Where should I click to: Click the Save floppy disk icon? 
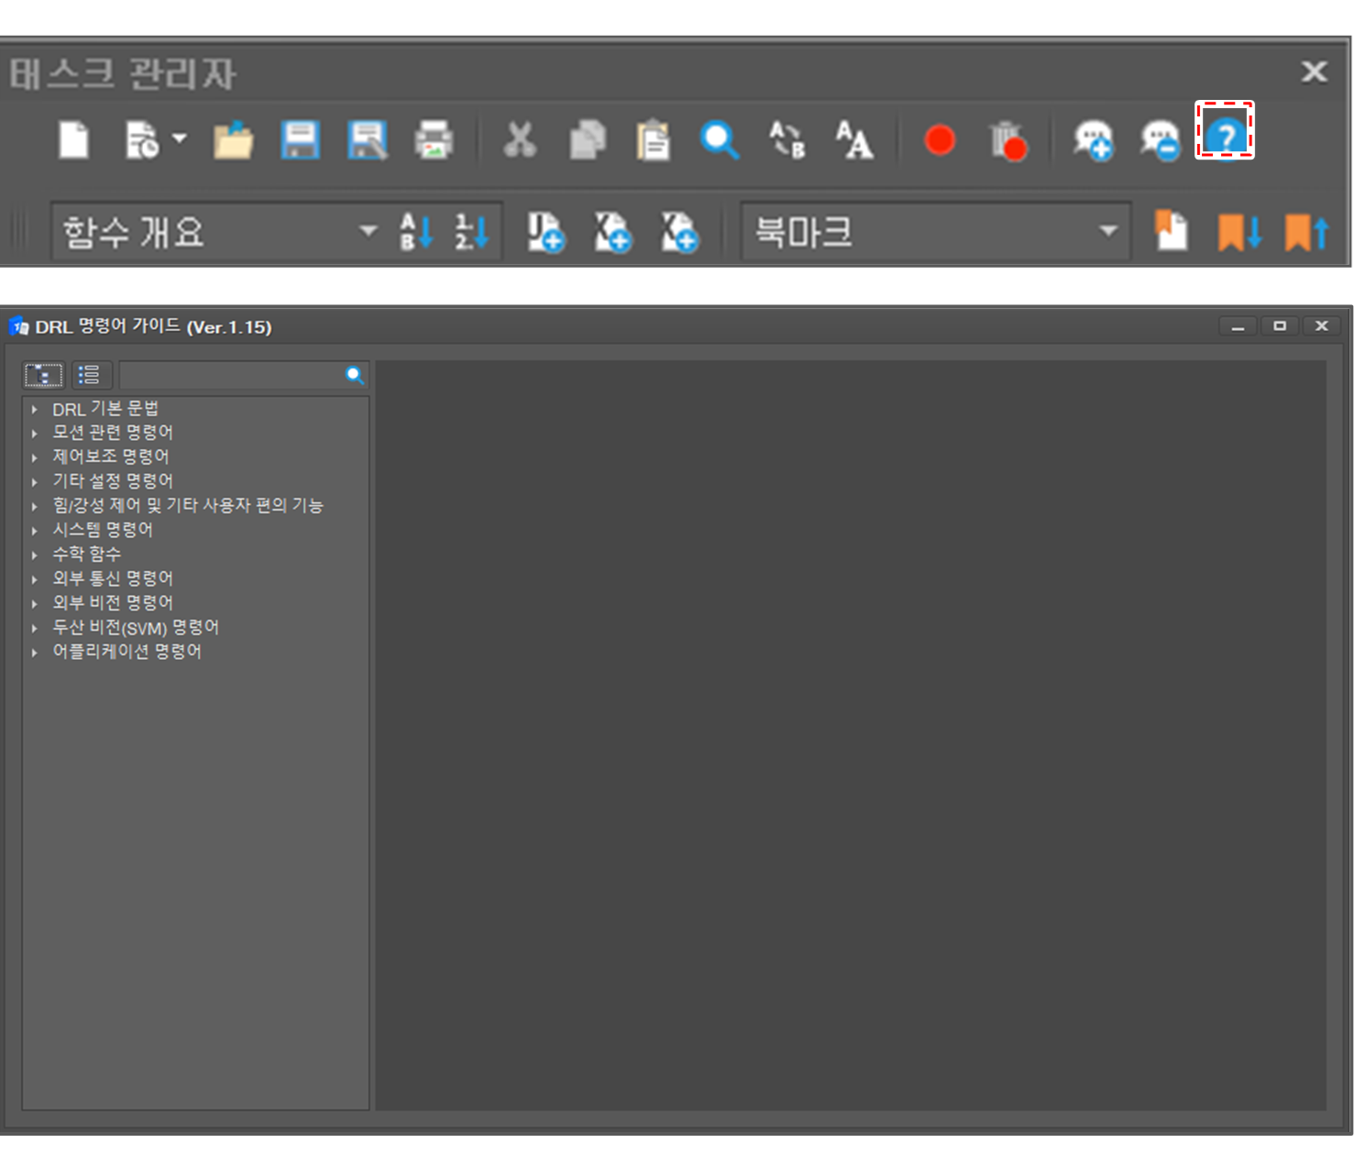[300, 140]
